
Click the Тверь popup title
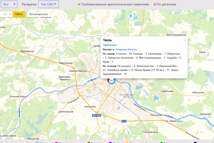[107, 40]
